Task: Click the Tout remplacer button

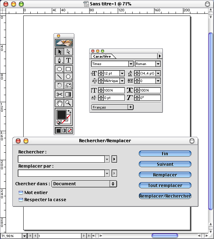Action: (165, 186)
